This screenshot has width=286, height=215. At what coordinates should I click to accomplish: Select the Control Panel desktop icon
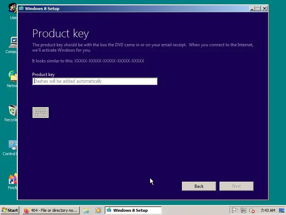coord(10,147)
